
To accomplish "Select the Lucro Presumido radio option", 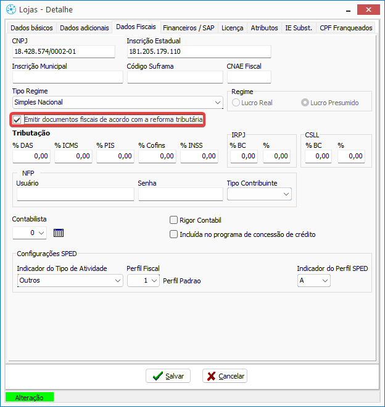I will [304, 103].
